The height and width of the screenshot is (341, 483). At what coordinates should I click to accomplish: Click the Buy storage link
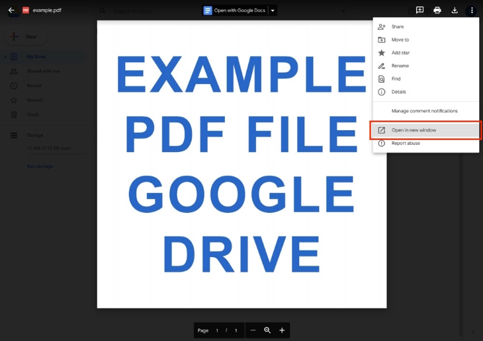click(40, 166)
